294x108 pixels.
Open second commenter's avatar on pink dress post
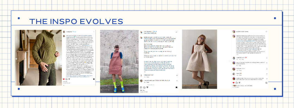click(x=141, y=81)
